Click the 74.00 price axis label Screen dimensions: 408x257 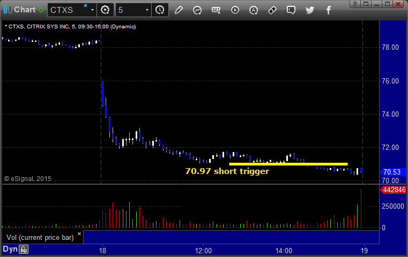click(390, 115)
